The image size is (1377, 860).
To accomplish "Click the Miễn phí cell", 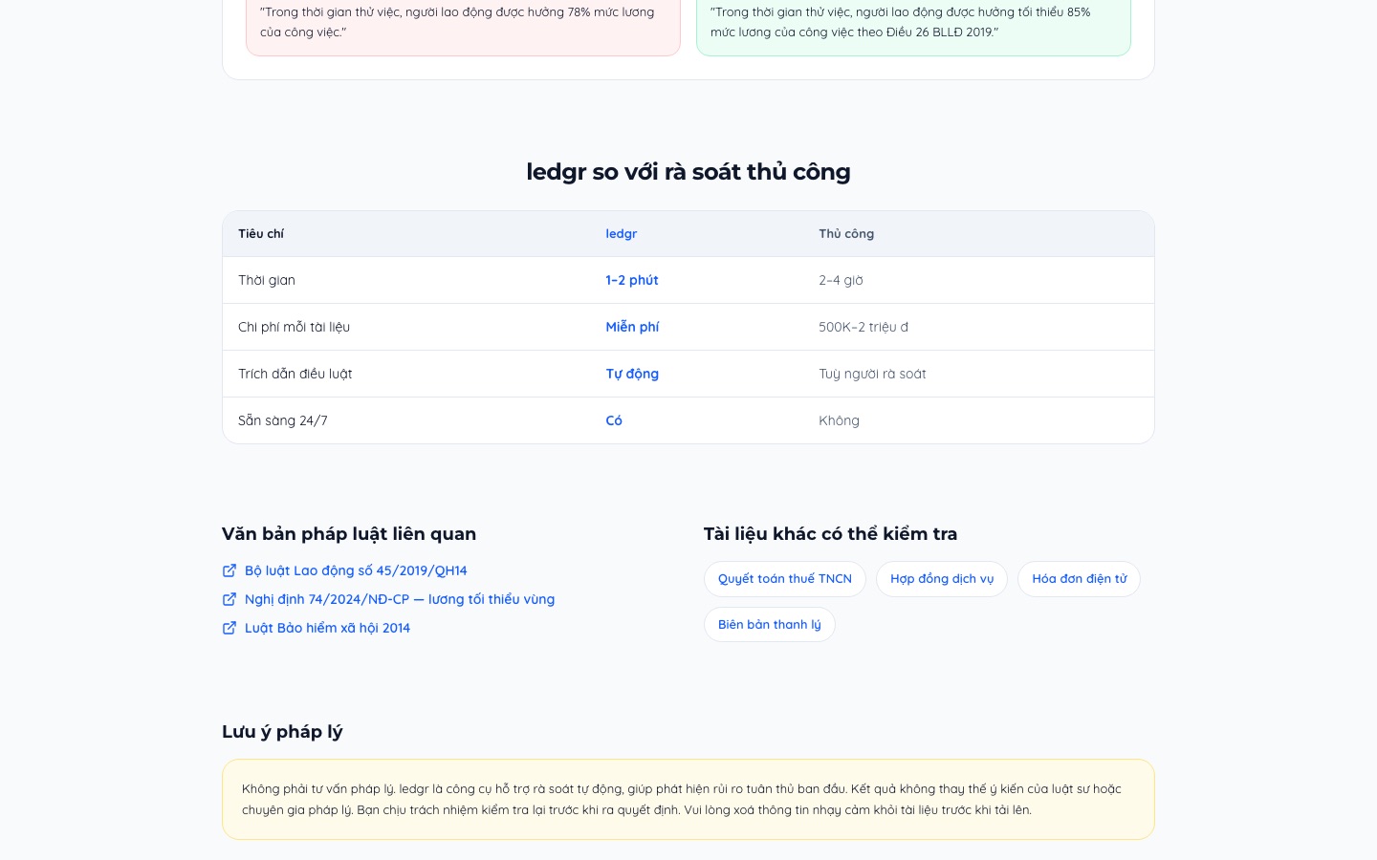I will point(632,327).
